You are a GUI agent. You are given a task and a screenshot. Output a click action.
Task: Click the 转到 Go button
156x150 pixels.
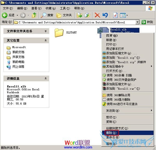coord(147,22)
